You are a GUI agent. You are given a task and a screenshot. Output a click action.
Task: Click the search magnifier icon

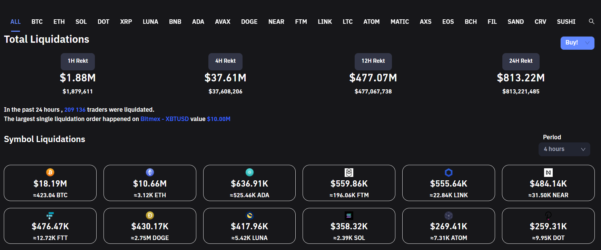pyautogui.click(x=591, y=21)
